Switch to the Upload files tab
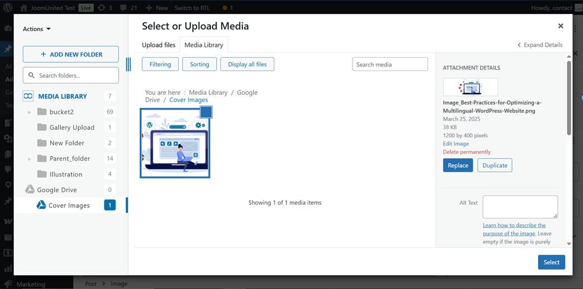 (x=159, y=45)
